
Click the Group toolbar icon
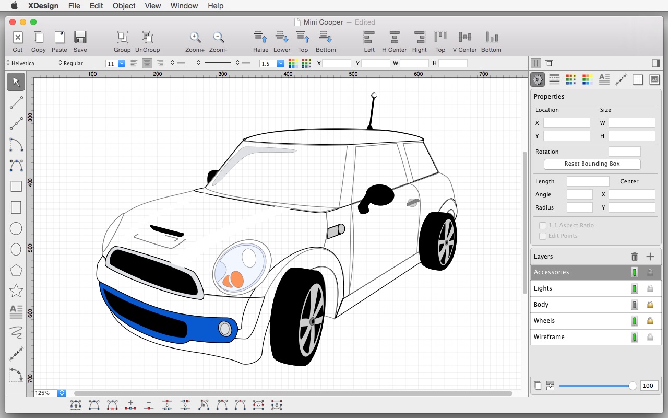(122, 38)
